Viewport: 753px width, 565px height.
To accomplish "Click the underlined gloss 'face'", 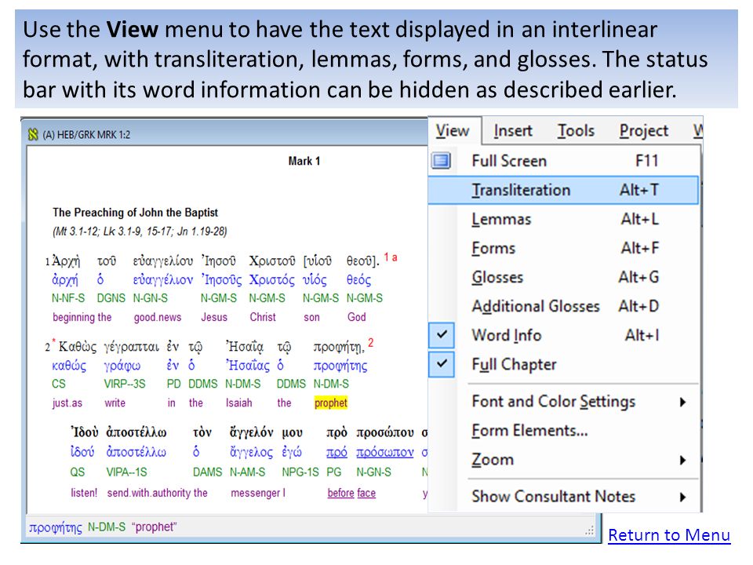I will 366,493.
